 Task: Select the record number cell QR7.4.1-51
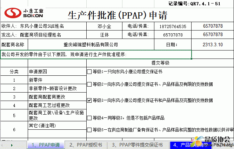pos(194,4)
